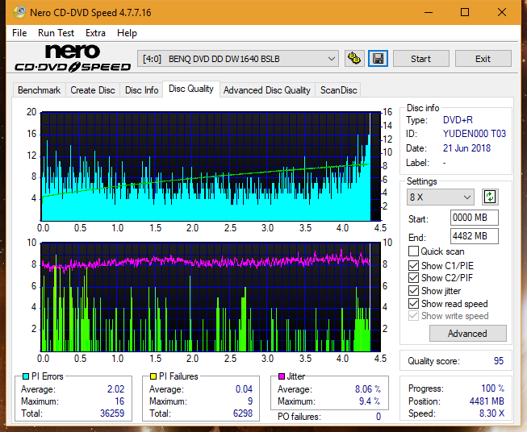The image size is (527, 432).
Task: Click the Progress value 100 %
Action: tap(493, 388)
